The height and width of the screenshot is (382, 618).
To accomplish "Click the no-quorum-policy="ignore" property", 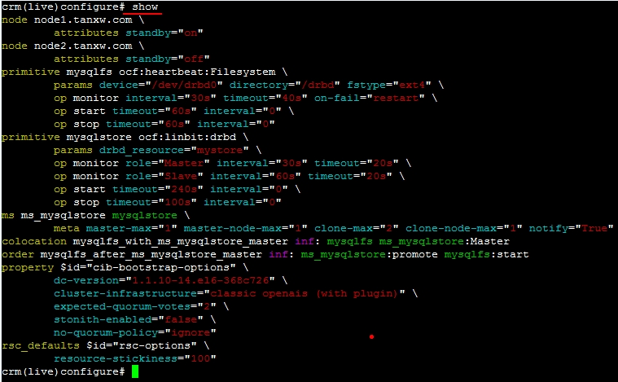I will (135, 332).
